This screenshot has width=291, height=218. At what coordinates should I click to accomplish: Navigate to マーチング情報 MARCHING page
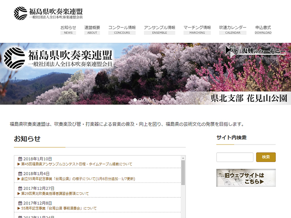click(x=197, y=30)
